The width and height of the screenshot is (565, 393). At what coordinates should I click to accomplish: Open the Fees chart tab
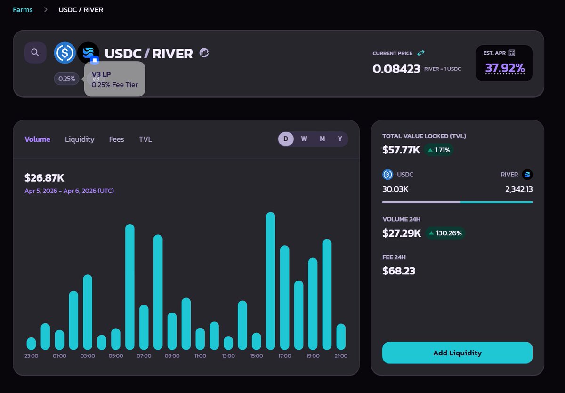point(116,139)
